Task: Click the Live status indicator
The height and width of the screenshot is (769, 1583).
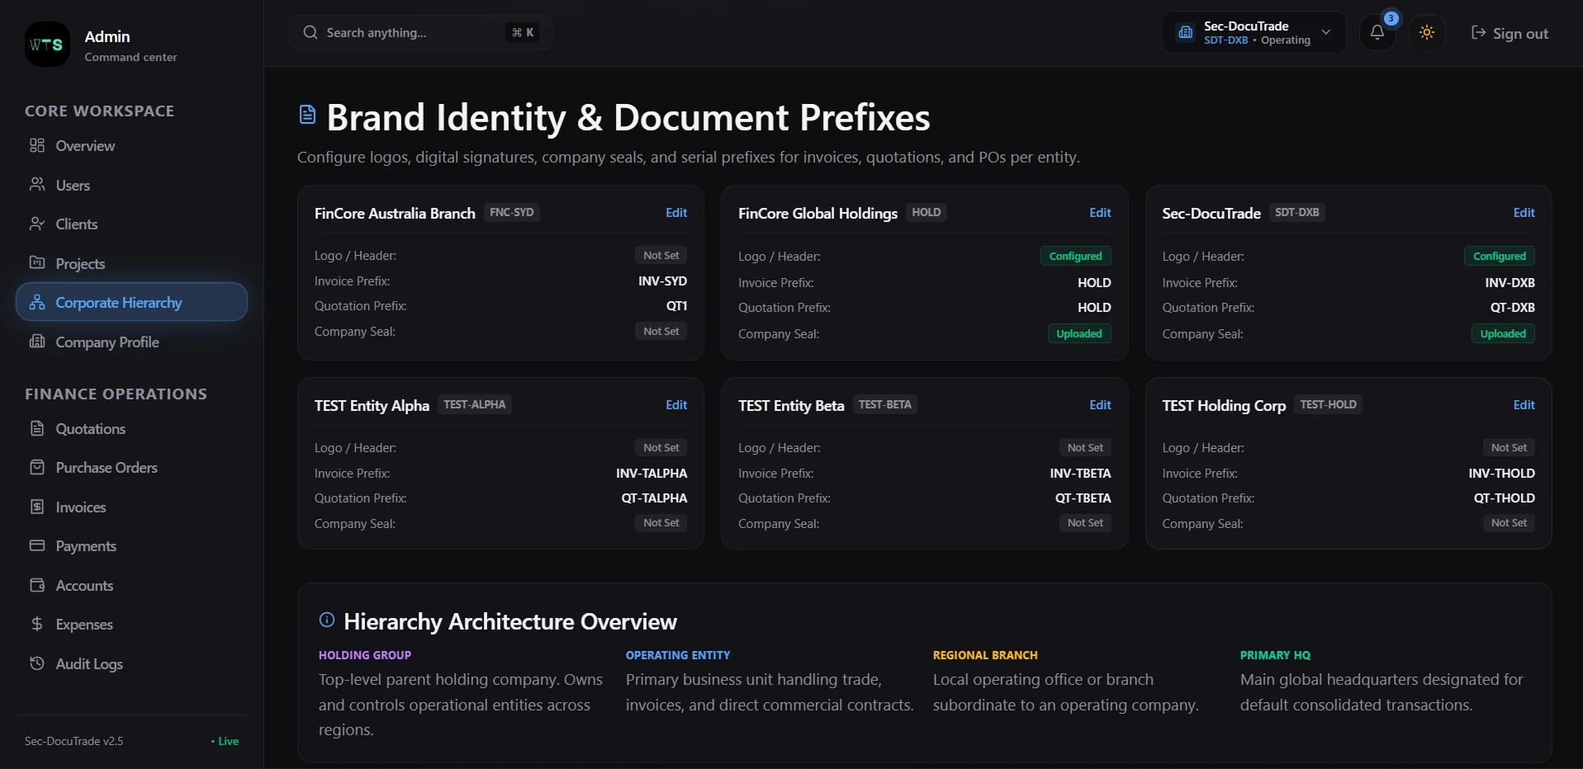Action: (x=225, y=741)
